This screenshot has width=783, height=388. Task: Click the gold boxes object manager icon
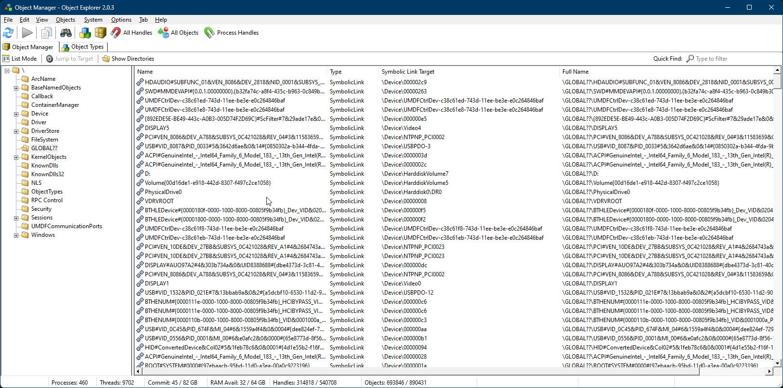[100, 33]
